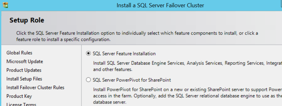282x106 pixels.
Task: Select the License Terms step
Action: click(x=21, y=104)
